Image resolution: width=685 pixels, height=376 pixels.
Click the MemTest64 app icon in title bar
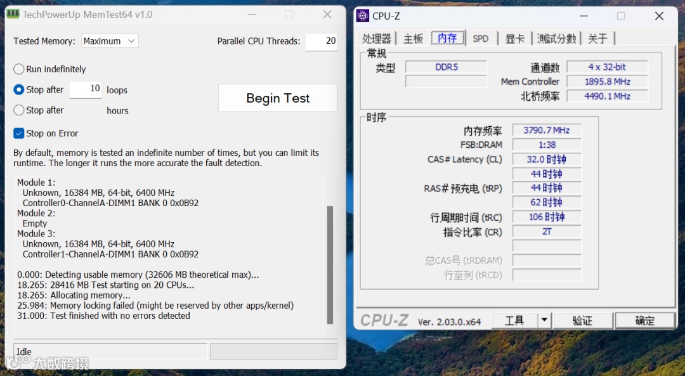[13, 14]
